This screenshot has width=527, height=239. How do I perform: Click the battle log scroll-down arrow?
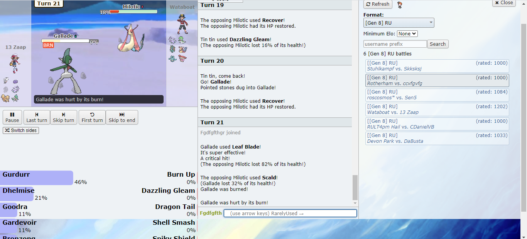pos(355,203)
